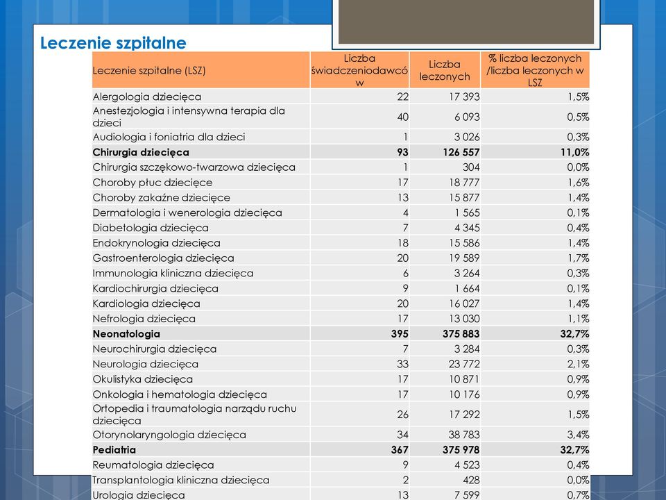666x500 pixels.
Task: Click the value '4 345'
Action: (467, 228)
